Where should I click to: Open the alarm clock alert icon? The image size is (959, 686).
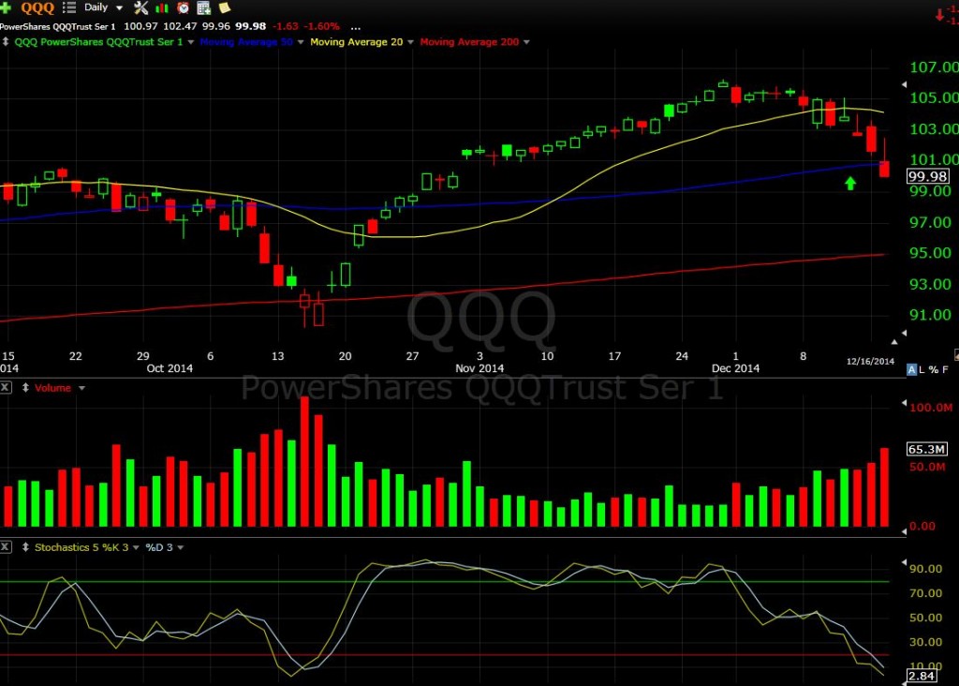coord(183,7)
